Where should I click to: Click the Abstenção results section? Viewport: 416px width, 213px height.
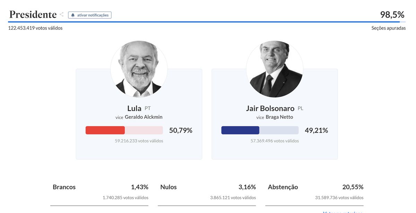[x=314, y=190]
